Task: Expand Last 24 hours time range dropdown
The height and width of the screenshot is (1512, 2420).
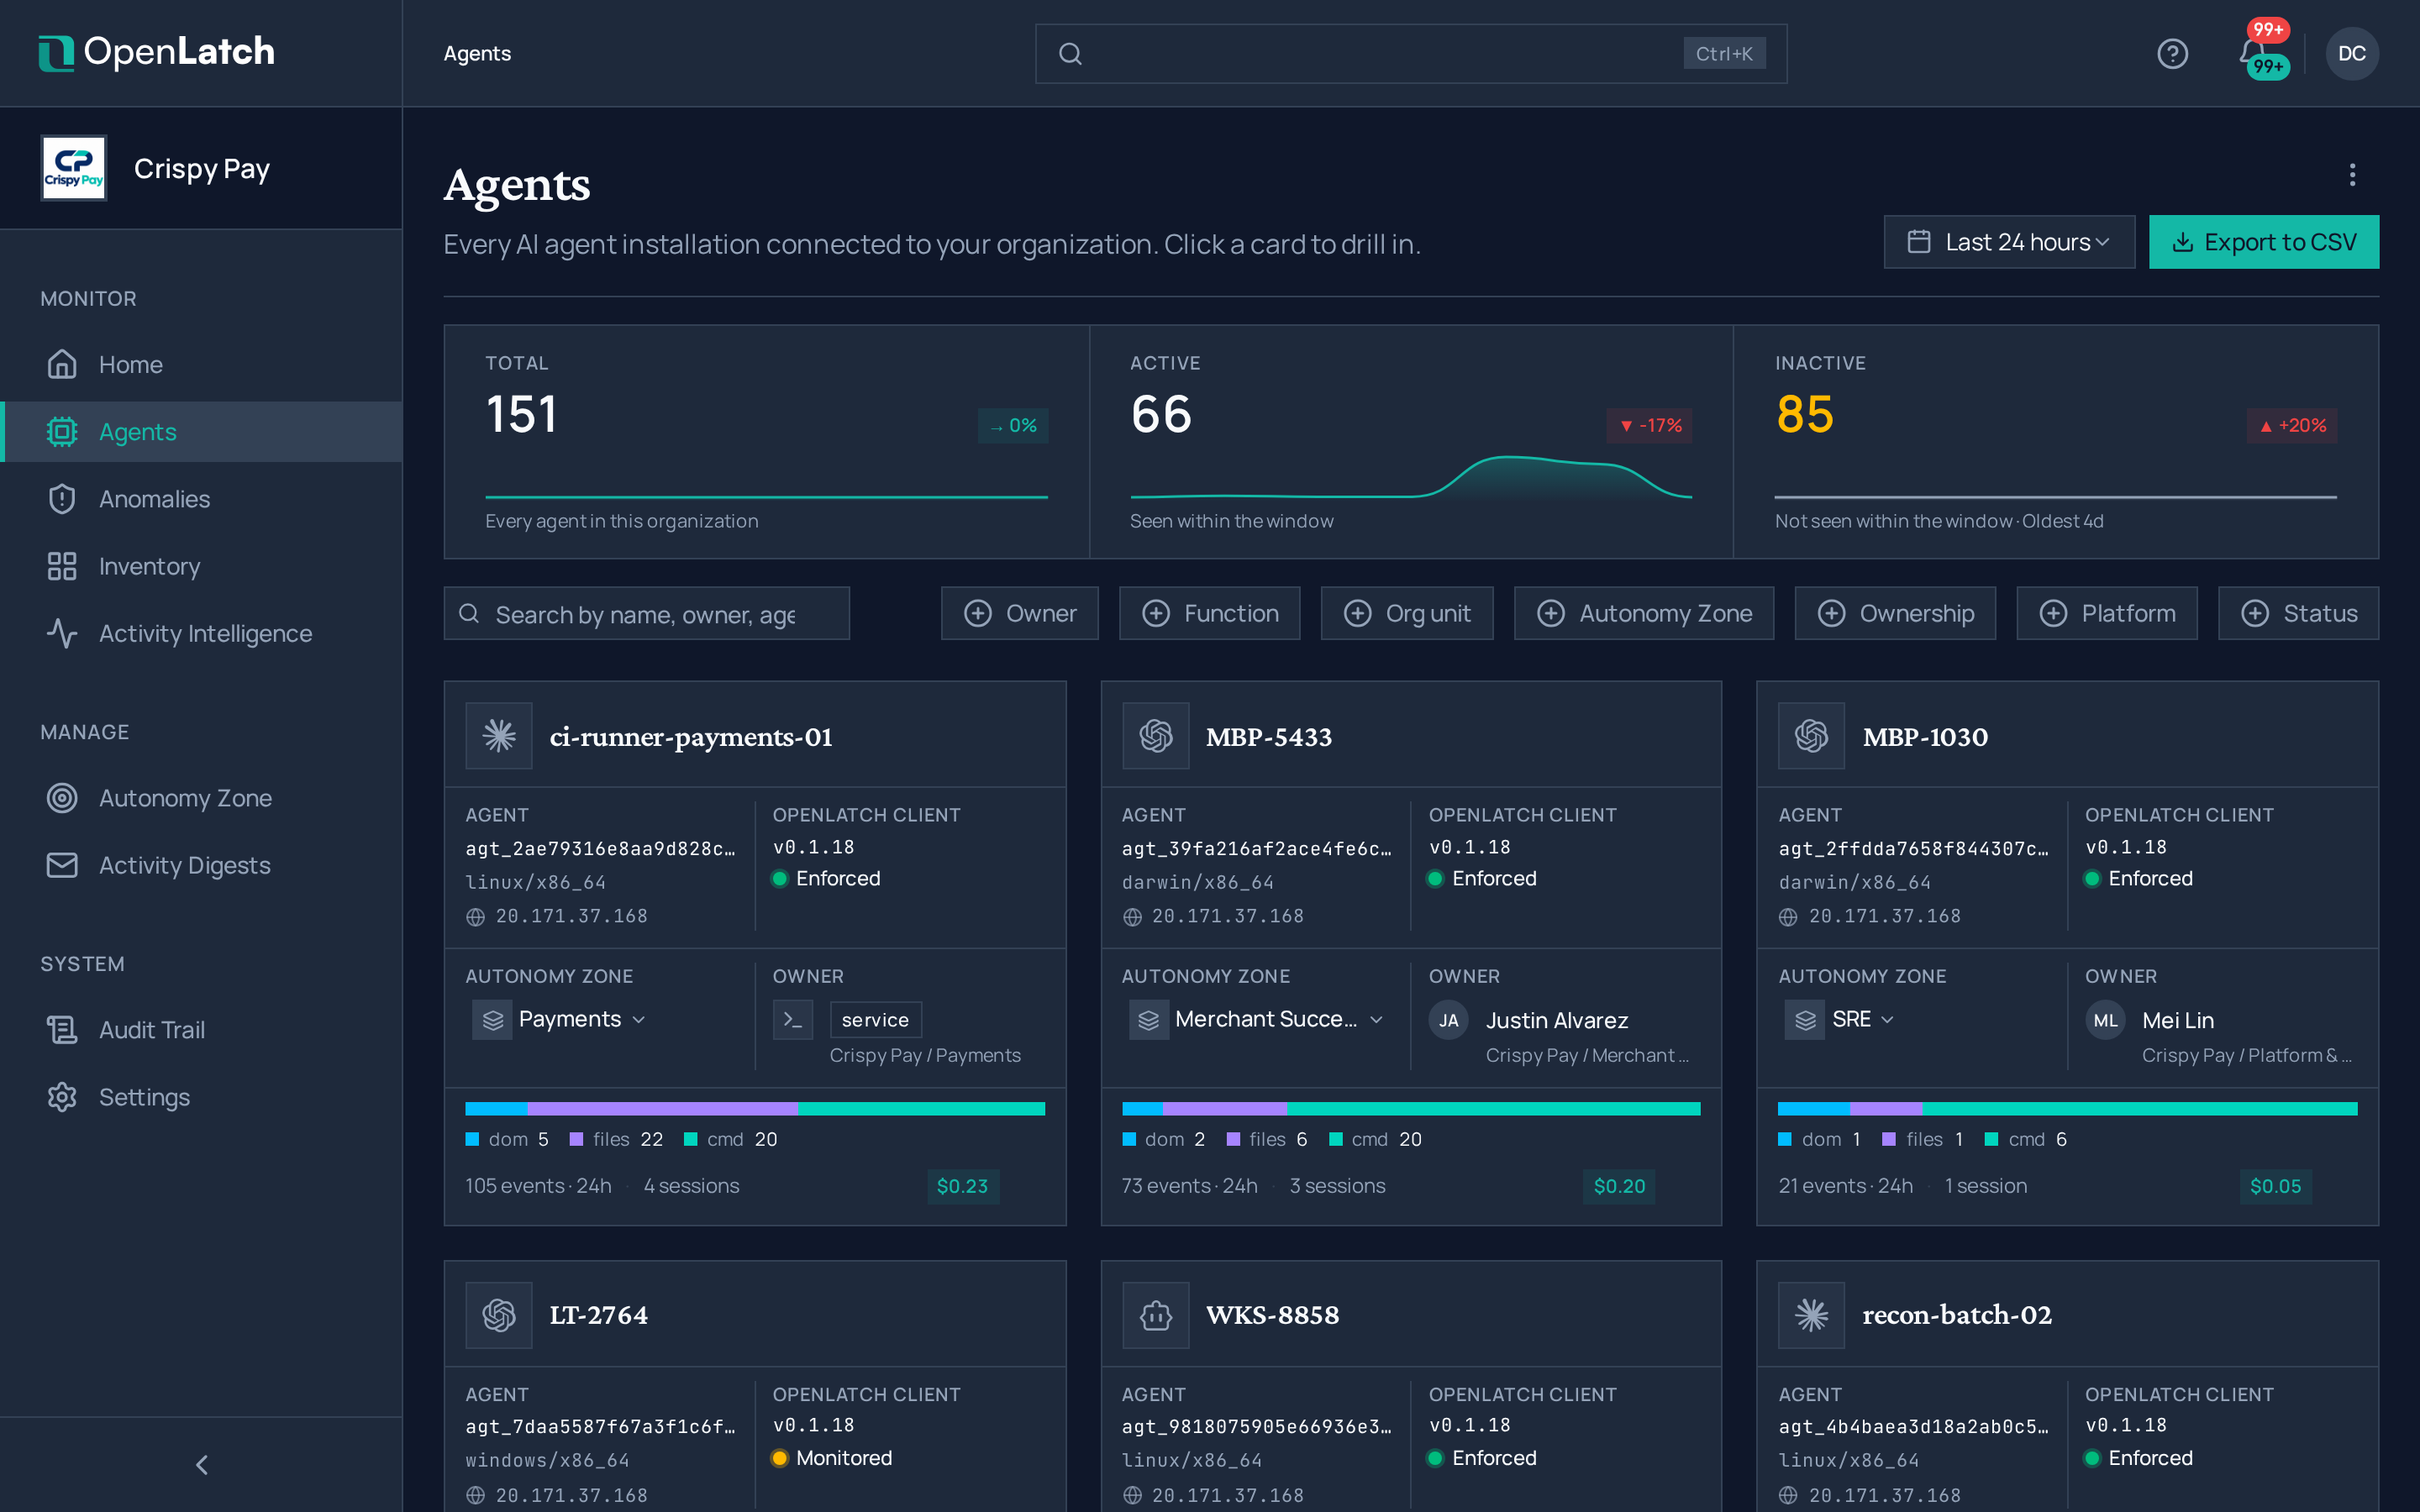Action: (x=2008, y=242)
